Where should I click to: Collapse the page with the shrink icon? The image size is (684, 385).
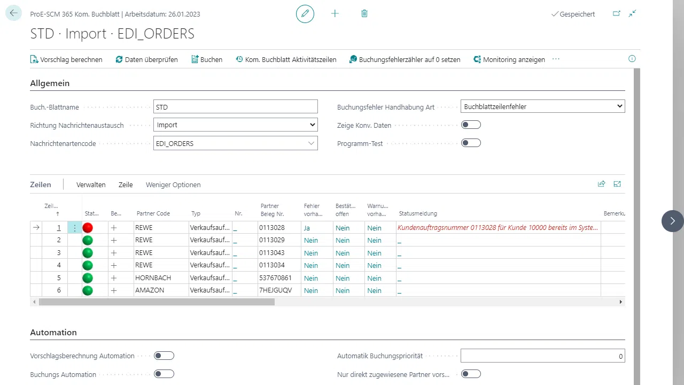[632, 14]
